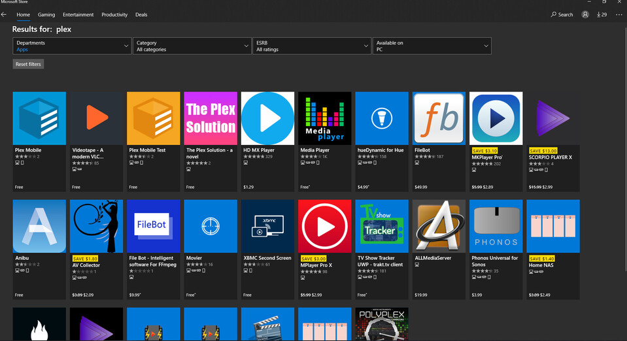Click the SAVE $3.10 badge on MKPlayer Pro
This screenshot has width=627, height=341.
coord(484,151)
